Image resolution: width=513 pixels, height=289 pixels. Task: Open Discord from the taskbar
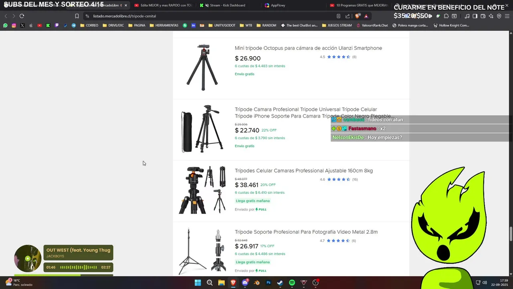pos(245,283)
